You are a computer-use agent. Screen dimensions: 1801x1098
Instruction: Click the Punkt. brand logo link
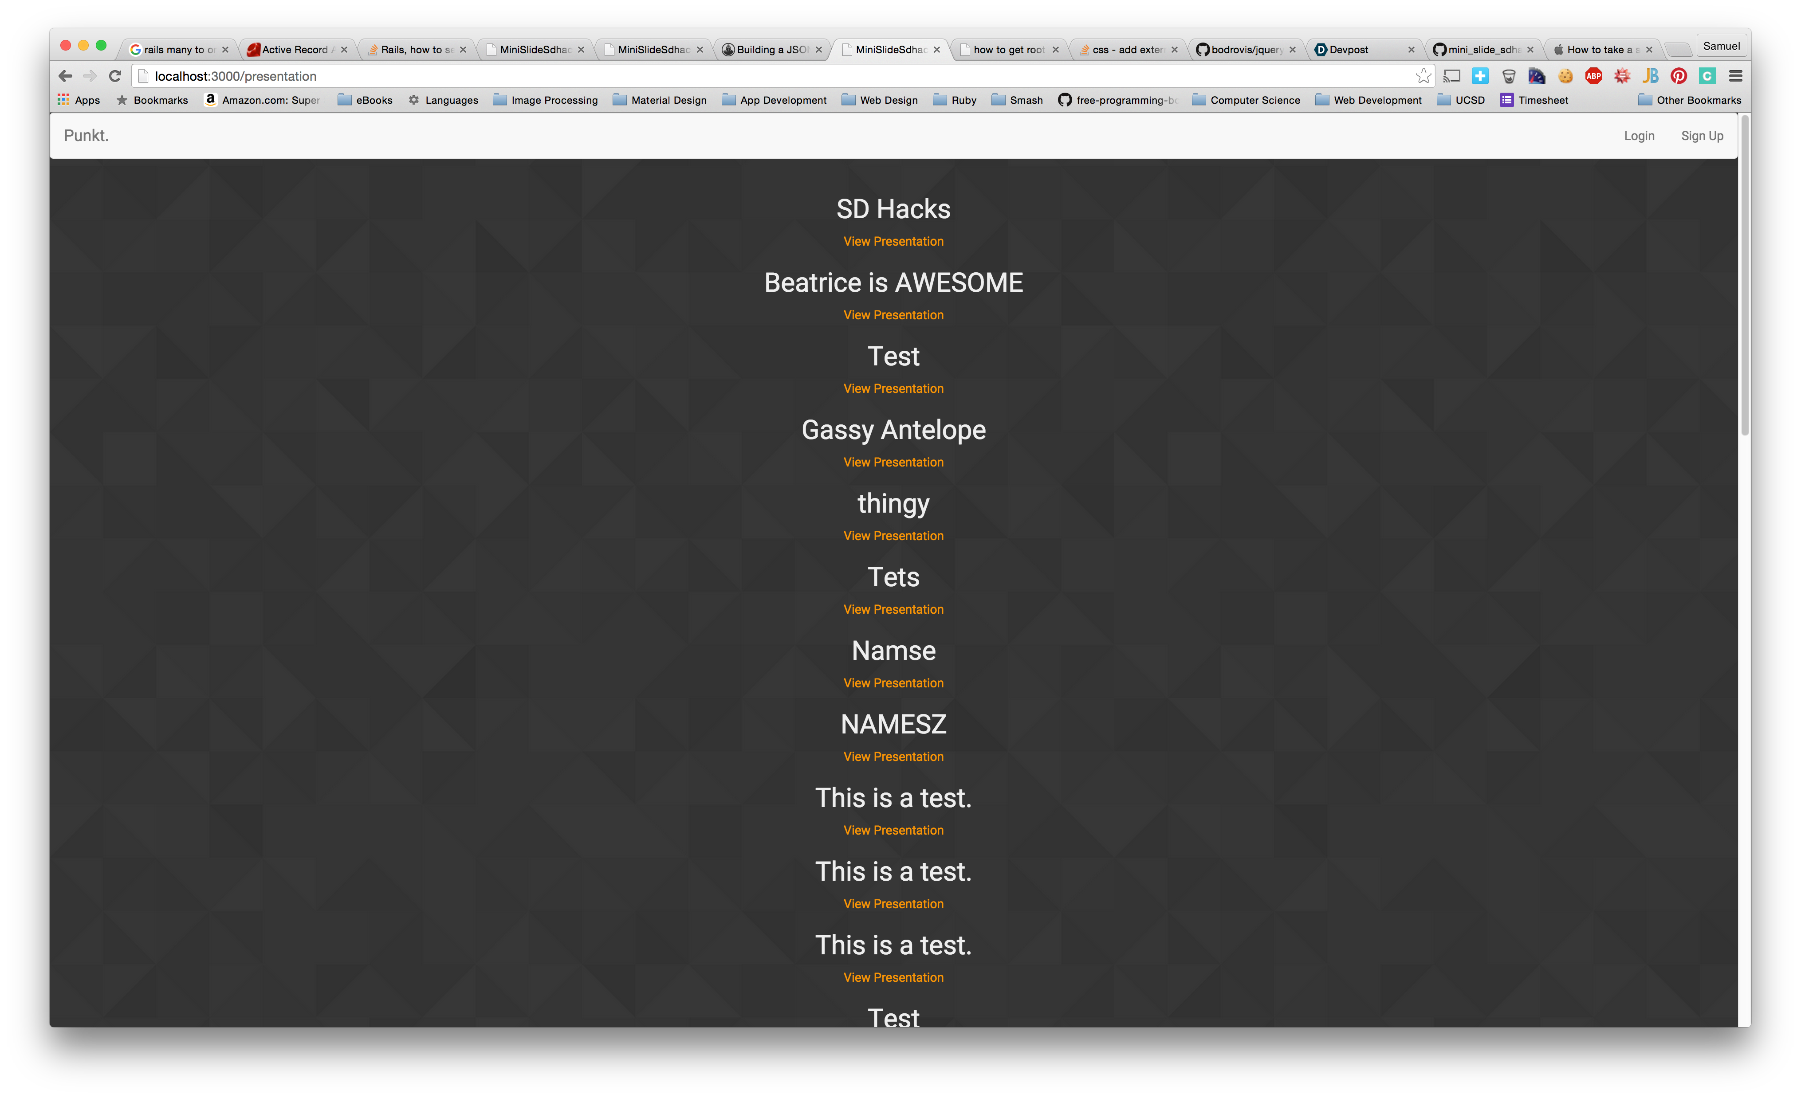point(86,136)
